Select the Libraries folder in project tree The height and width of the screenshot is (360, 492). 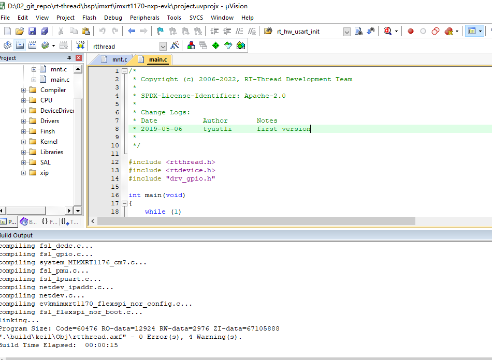[52, 152]
